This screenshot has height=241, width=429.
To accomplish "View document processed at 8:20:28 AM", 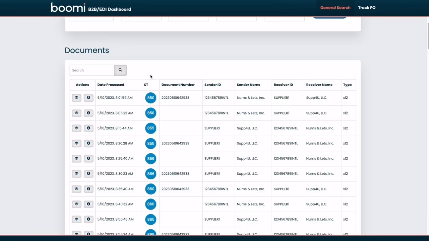I will coord(76,143).
